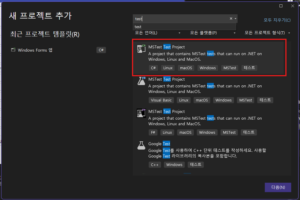The image size is (300, 200).
Task: Select the Visual Basic MSTest Test Project title
Action: pyautogui.click(x=167, y=79)
